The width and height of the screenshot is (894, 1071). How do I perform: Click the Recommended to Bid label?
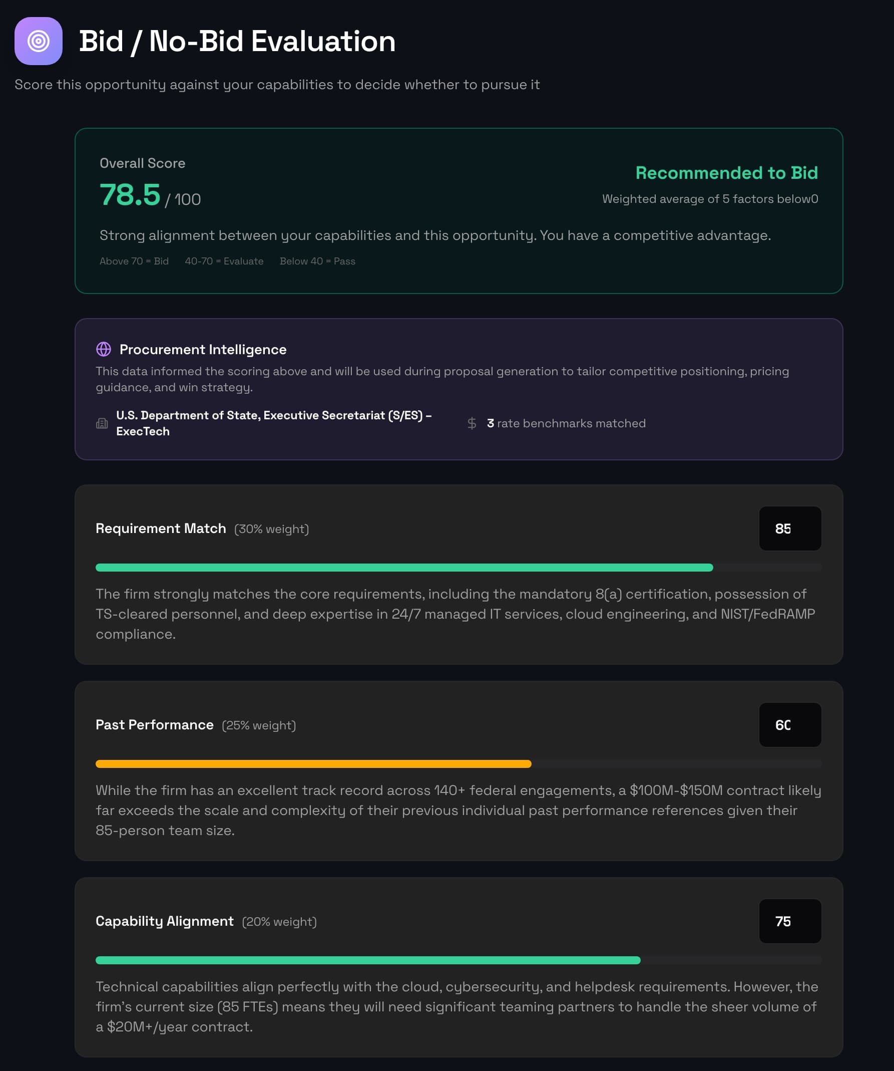726,173
